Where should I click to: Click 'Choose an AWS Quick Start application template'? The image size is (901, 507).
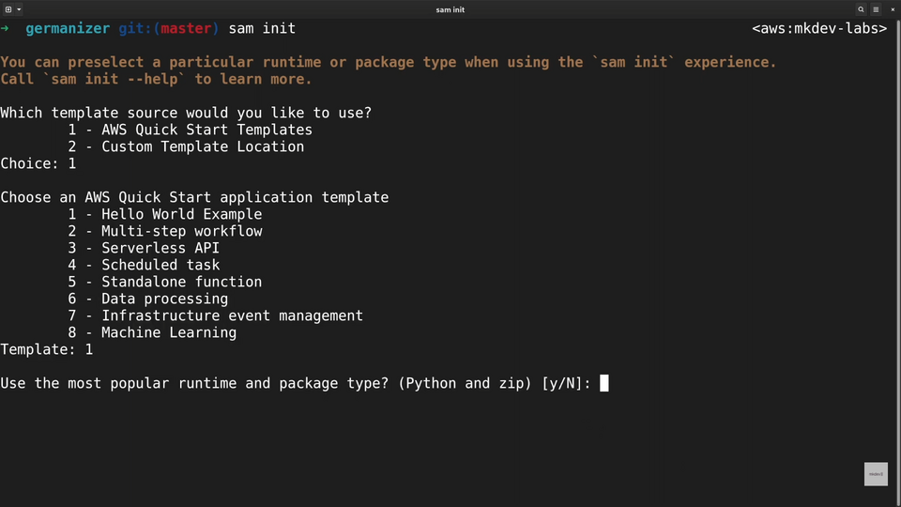[x=194, y=197]
